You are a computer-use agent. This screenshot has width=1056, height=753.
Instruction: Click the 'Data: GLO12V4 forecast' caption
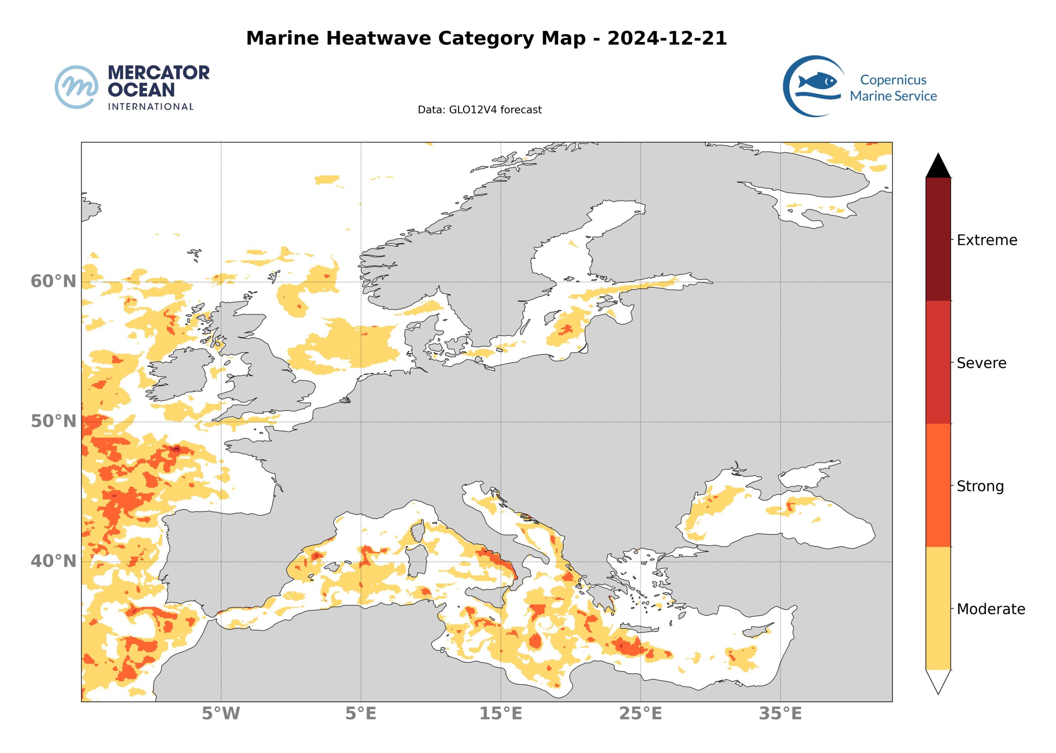point(479,110)
